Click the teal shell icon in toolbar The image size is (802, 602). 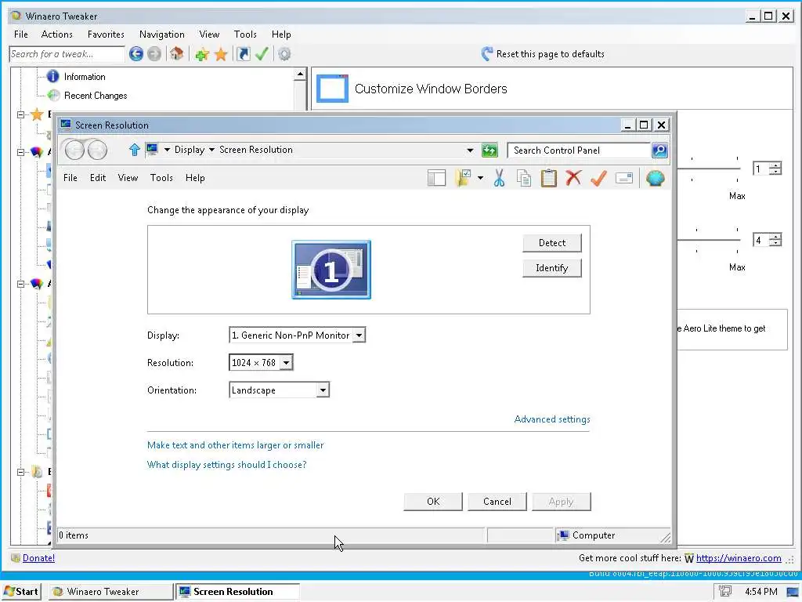[x=656, y=178]
